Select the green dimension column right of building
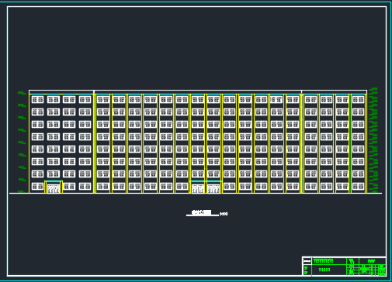Screen dimensions: 392x282 point(373,140)
